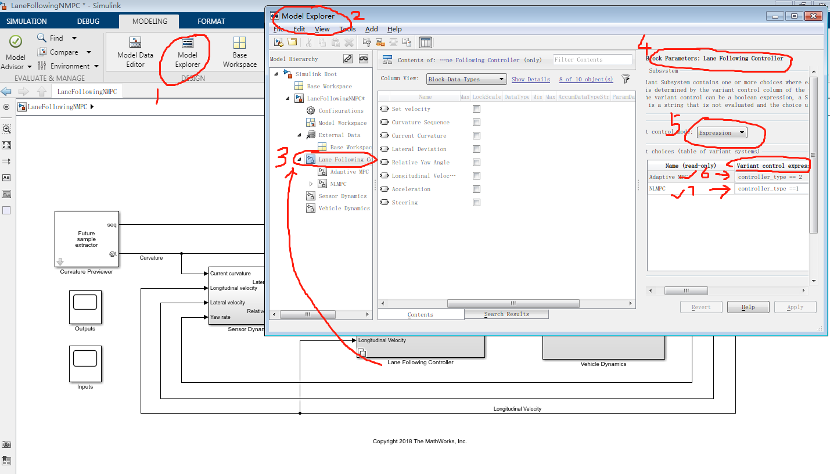Screen dimensions: 830x474
Task: Collapse the External Data tree node
Action: click(x=300, y=135)
